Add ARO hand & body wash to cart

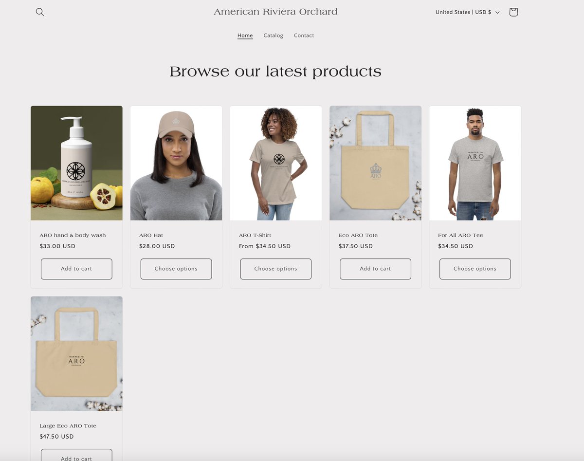coord(76,269)
